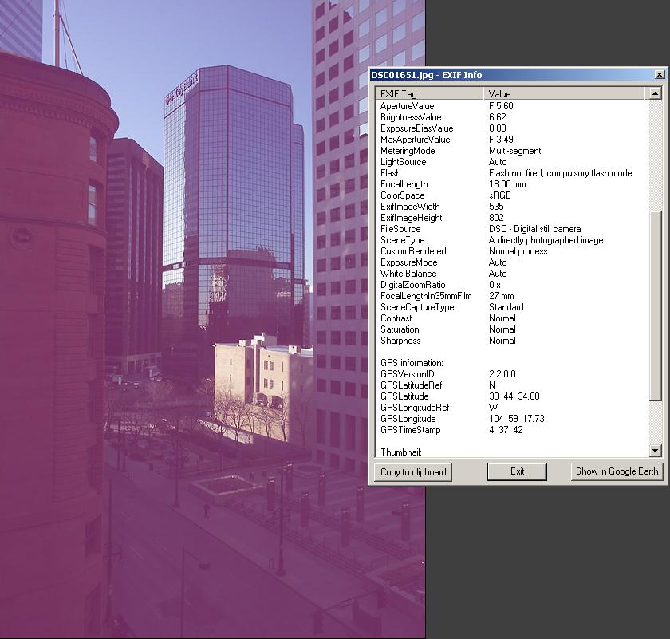Click the Copy to clipboard button

pos(412,471)
